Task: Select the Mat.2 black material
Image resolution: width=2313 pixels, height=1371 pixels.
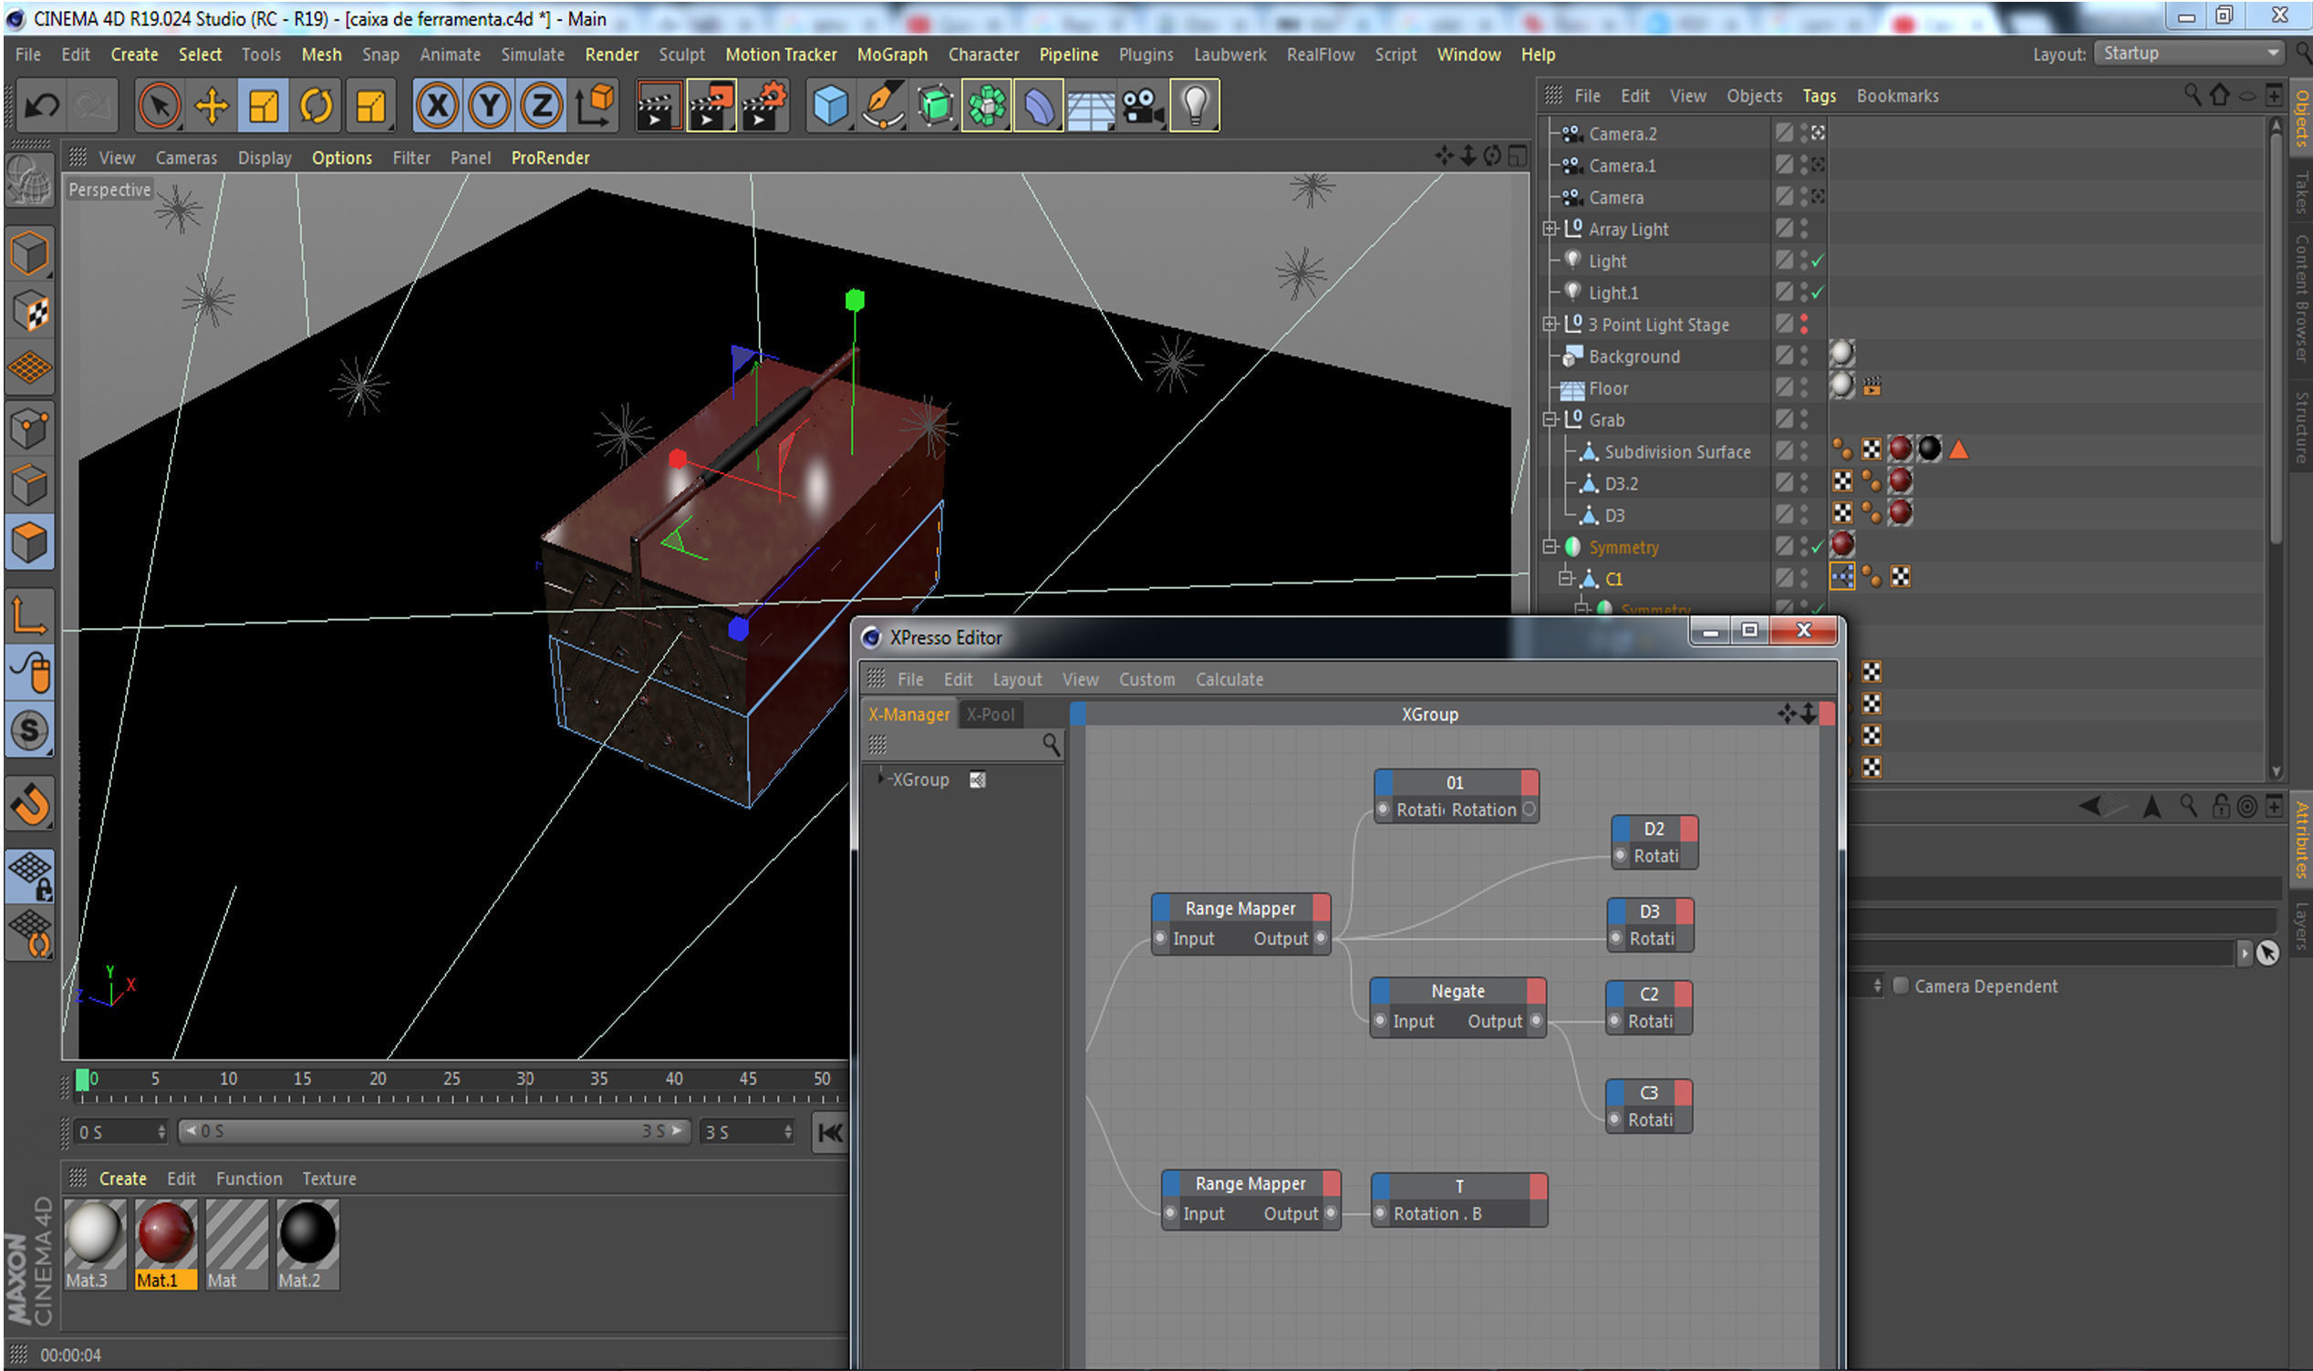Action: coord(307,1243)
